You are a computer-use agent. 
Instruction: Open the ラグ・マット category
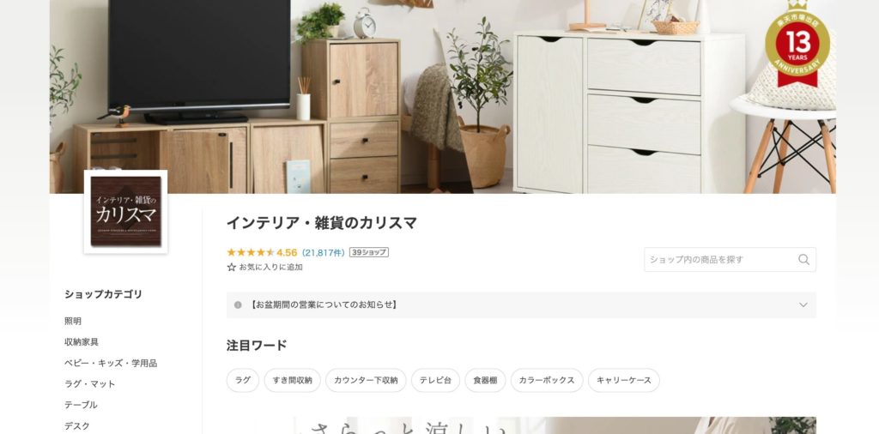point(89,384)
